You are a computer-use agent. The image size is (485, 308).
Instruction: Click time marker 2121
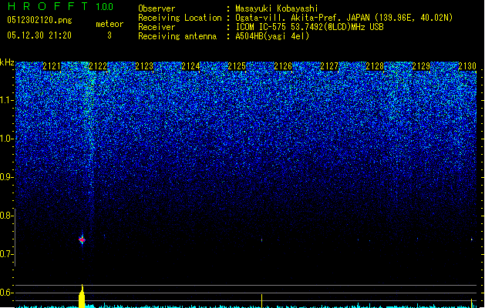(52, 66)
